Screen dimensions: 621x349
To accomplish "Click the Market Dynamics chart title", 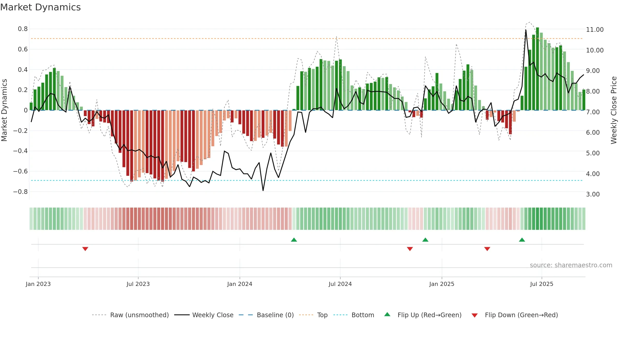I will click(40, 7).
